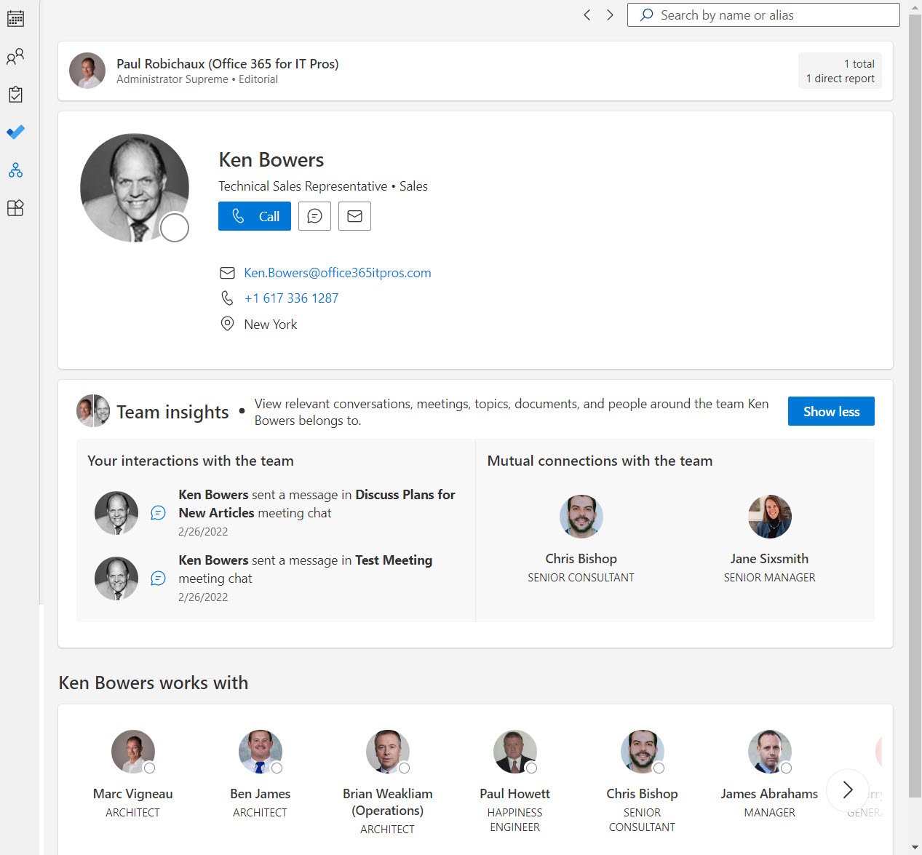Click the location pin icon beside New York

(227, 324)
